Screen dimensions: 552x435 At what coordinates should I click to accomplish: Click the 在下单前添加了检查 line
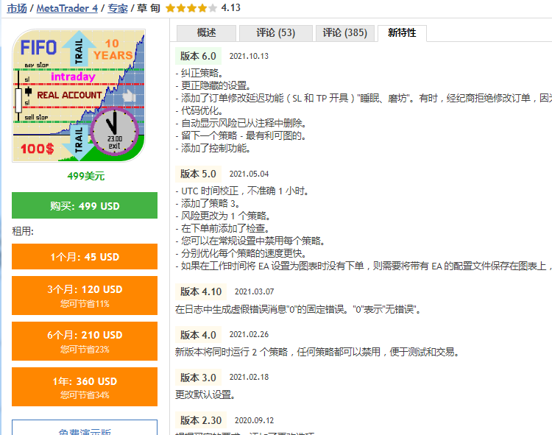(222, 228)
